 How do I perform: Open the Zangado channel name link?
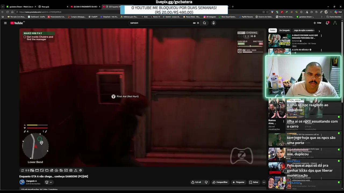tap(30, 181)
